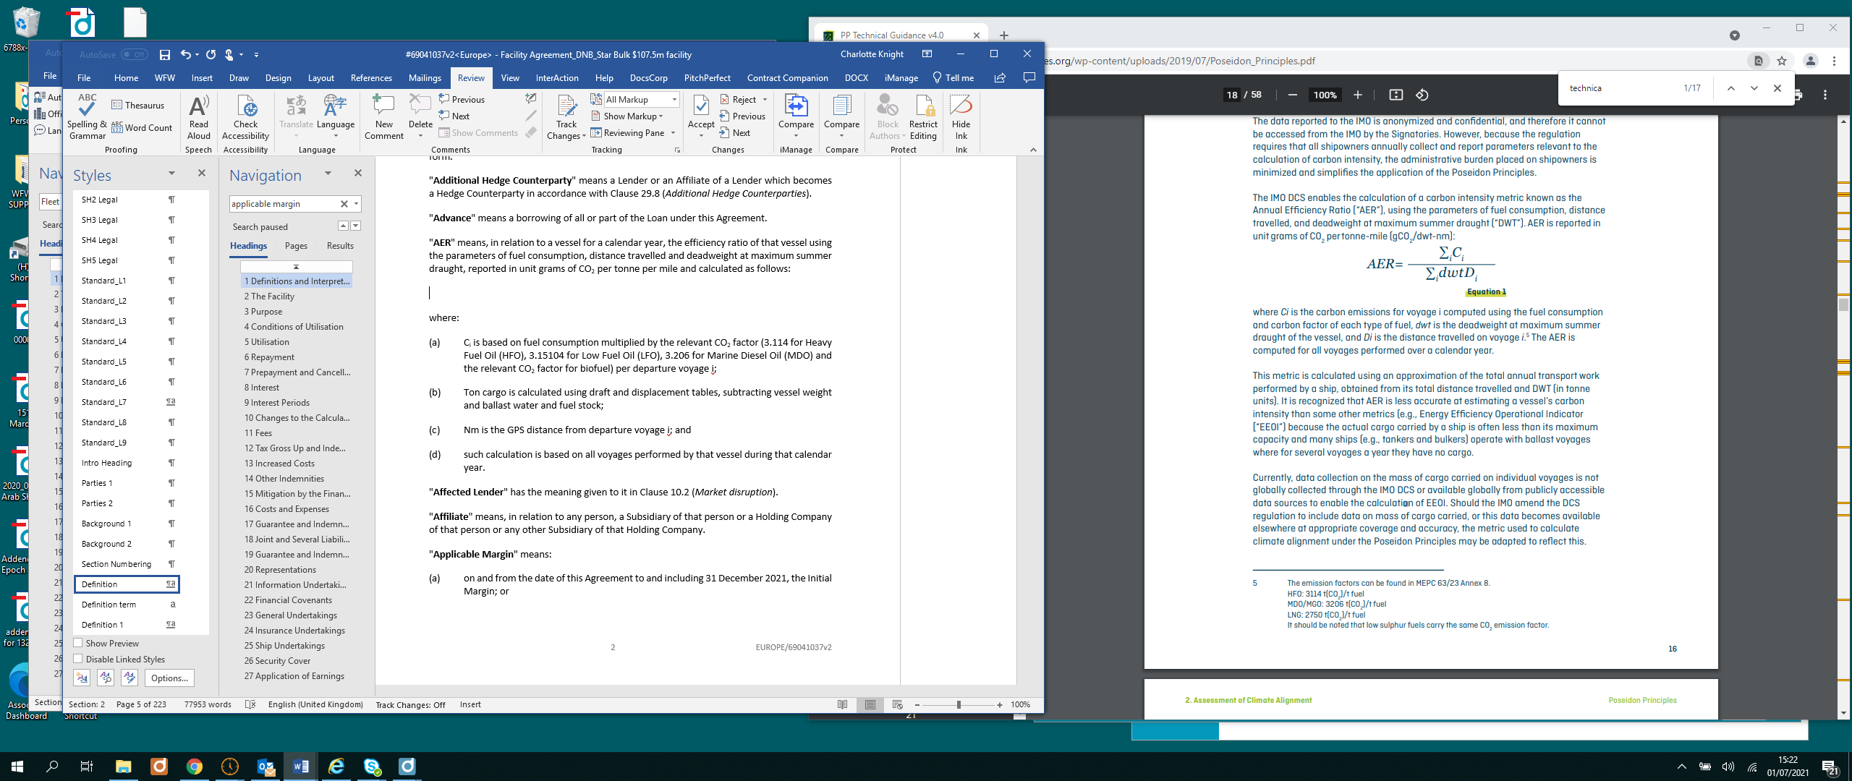Switch to the References ribbon tab
Screen dimensions: 1852x781
tap(371, 78)
